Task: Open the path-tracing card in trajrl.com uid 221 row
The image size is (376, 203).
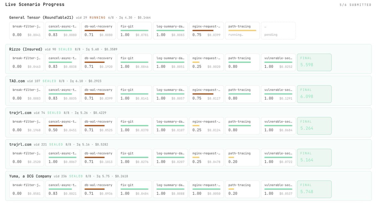Action: pyautogui.click(x=243, y=158)
